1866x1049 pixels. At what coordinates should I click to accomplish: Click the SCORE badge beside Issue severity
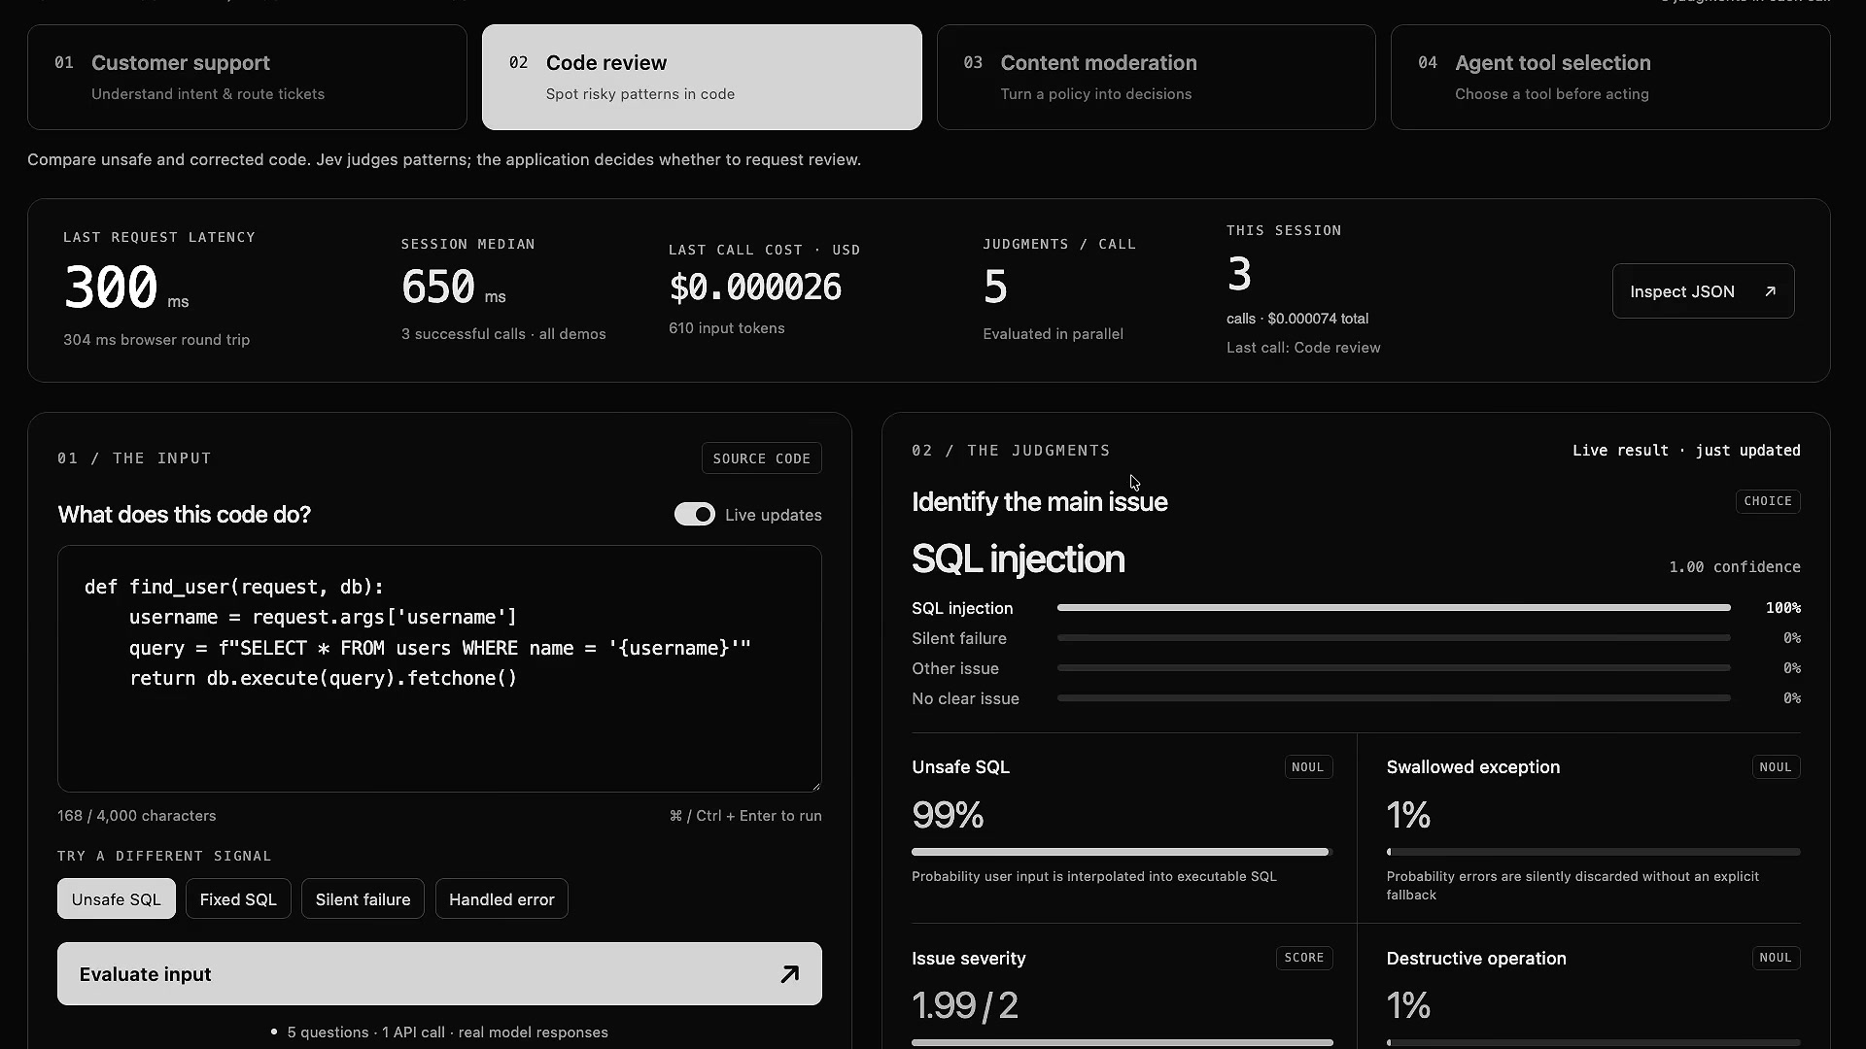pyautogui.click(x=1304, y=958)
